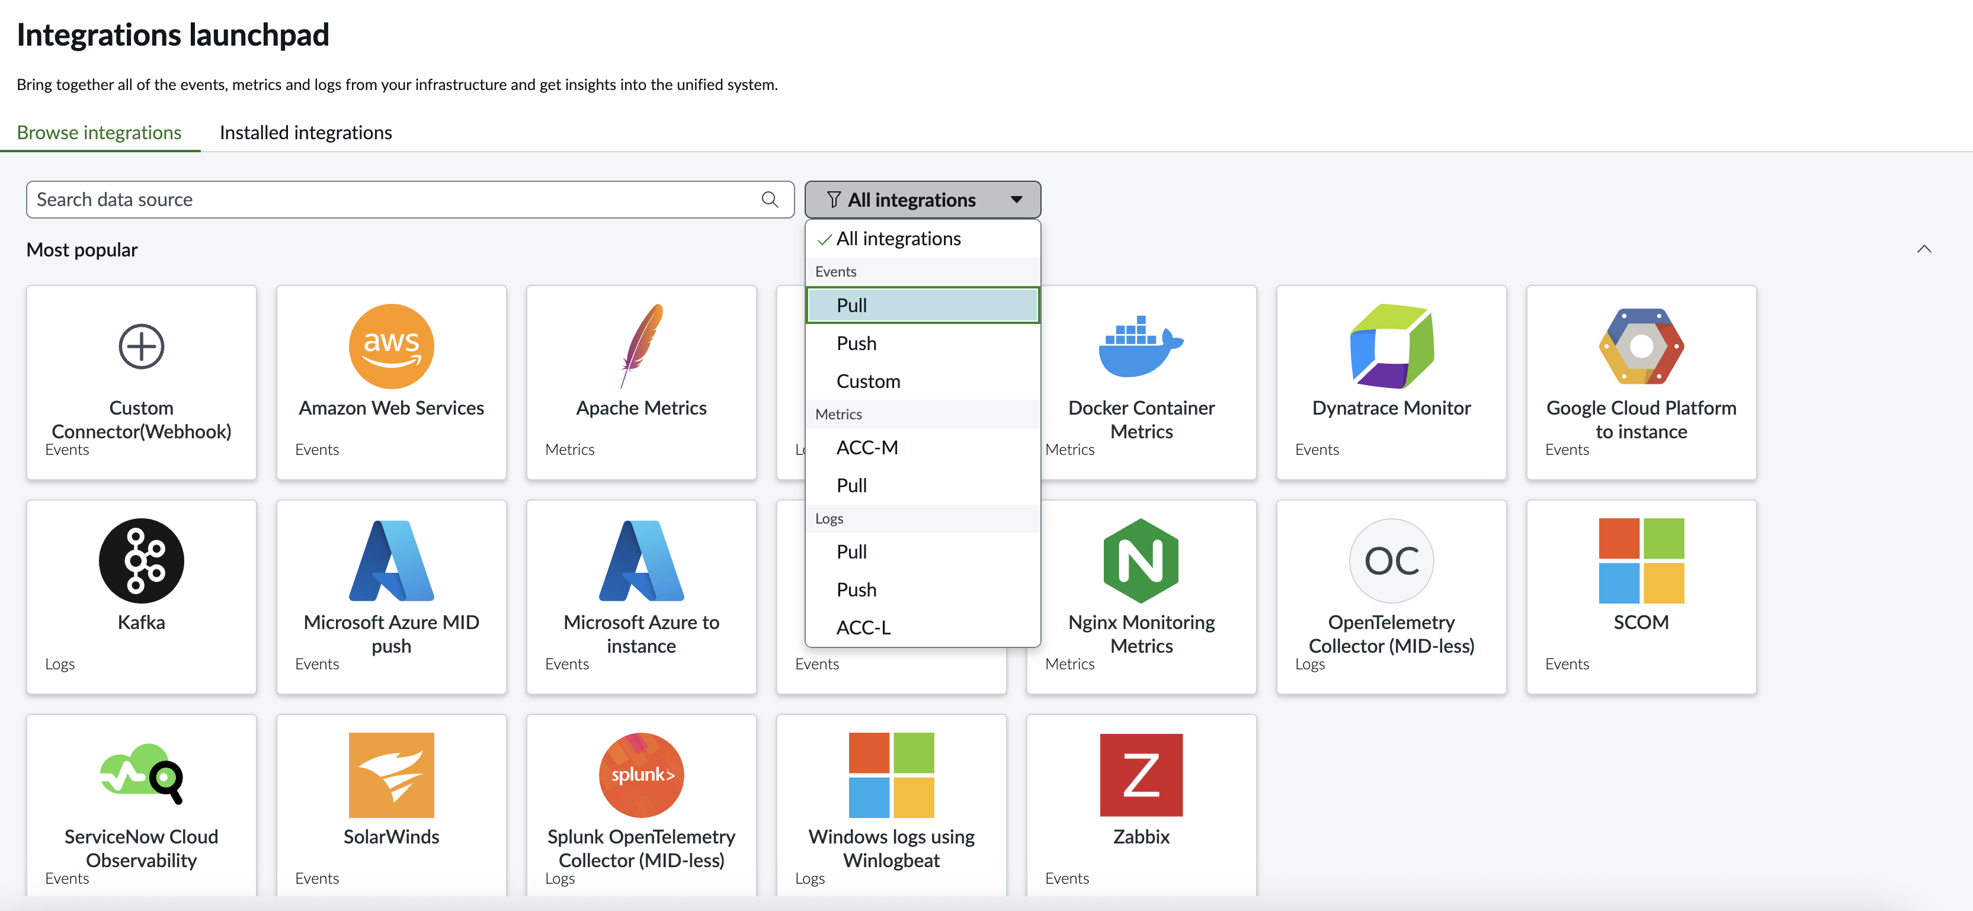The height and width of the screenshot is (911, 1973).
Task: Click the Events label on Amazon Web Services card
Action: (x=317, y=450)
